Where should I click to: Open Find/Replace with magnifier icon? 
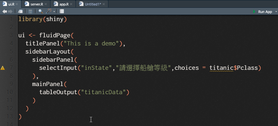pos(41,11)
